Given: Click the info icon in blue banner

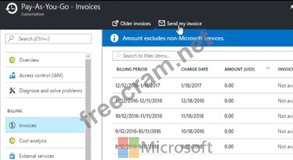Looking at the screenshot, I should 114,38.
